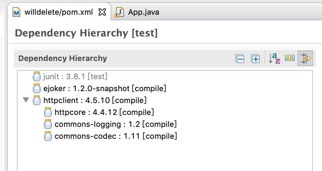Viewport: 322px width, 171px height.
Task: Collapse the httpclient dependency tree node
Action: pyautogui.click(x=26, y=100)
